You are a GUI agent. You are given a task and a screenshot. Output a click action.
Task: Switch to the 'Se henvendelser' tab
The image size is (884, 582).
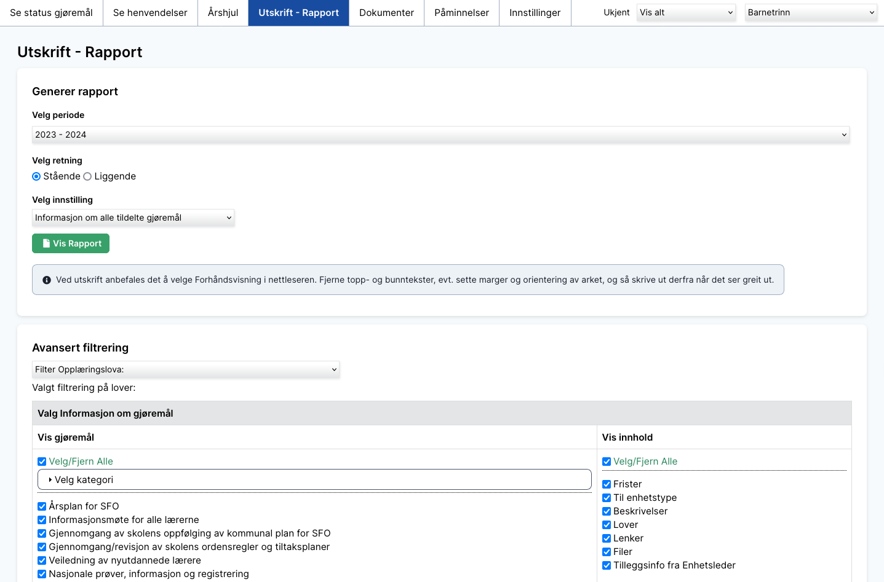150,13
